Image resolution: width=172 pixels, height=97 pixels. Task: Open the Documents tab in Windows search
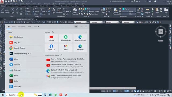pyautogui.click(x=22, y=26)
